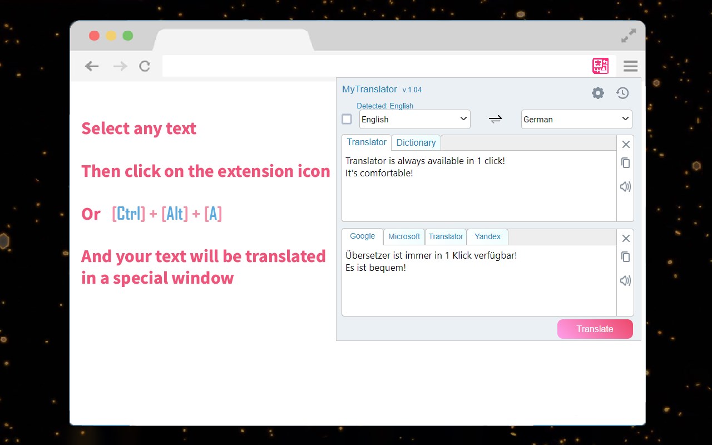The width and height of the screenshot is (712, 445).
Task: Select the open browser tab
Action: point(233,40)
